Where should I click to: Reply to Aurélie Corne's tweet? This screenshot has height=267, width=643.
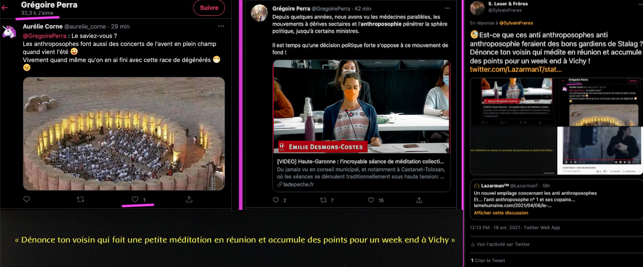click(x=26, y=199)
